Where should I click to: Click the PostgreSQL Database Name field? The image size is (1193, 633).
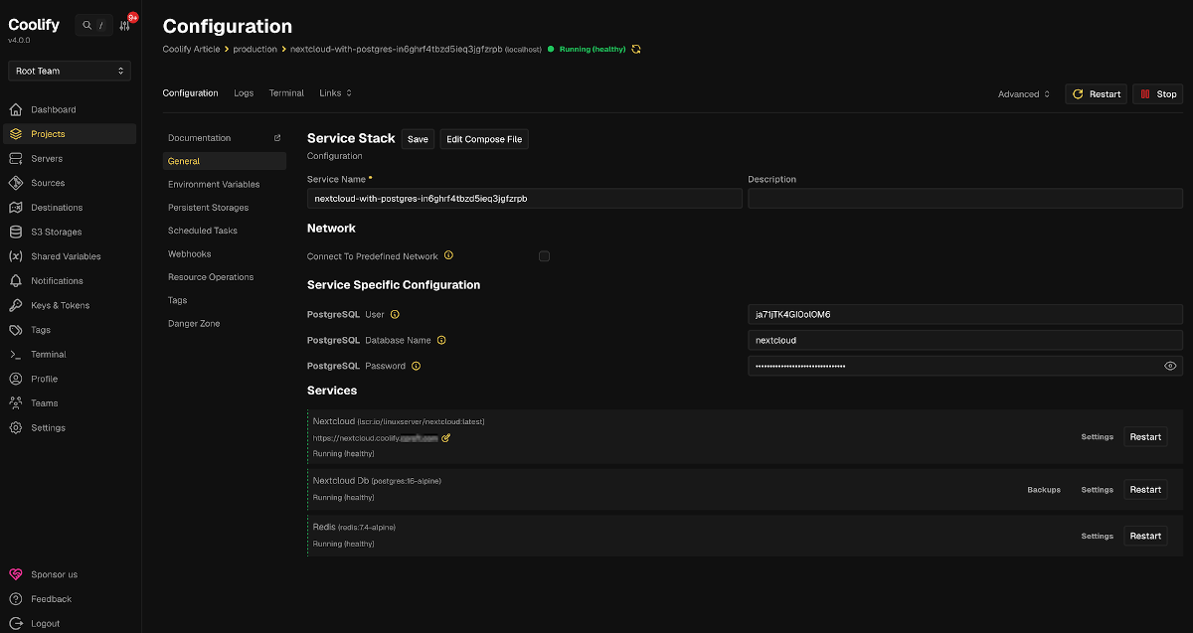tap(965, 340)
